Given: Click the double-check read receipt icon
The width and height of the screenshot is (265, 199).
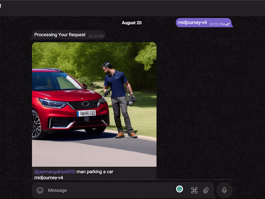Looking at the screenshot, I should 228,24.
